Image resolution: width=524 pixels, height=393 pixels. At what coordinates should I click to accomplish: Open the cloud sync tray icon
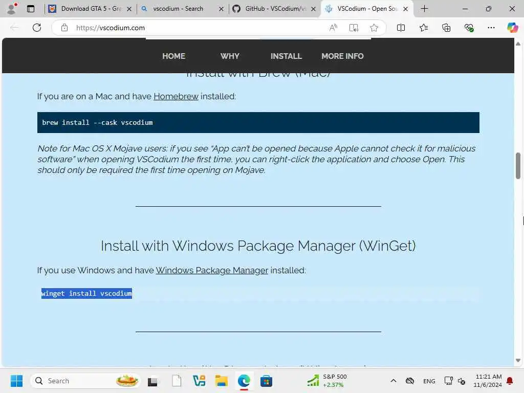click(410, 381)
